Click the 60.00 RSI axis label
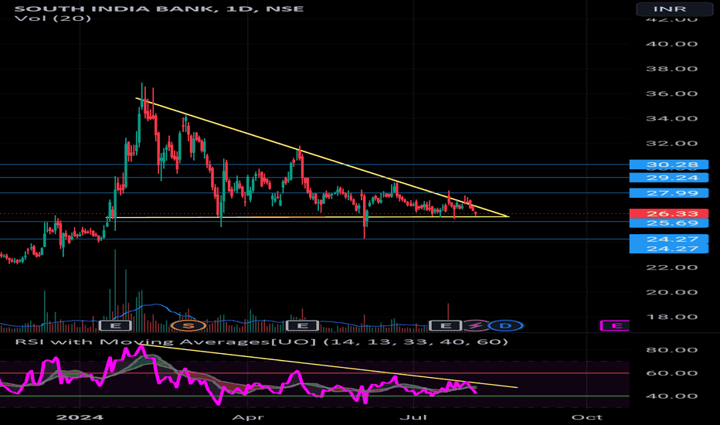The height and width of the screenshot is (425, 720). click(672, 373)
